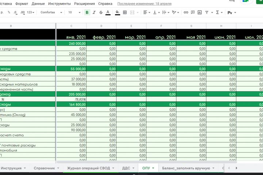Select the cell with 90 000,00
The image size is (263, 175).
pyautogui.click(x=71, y=130)
